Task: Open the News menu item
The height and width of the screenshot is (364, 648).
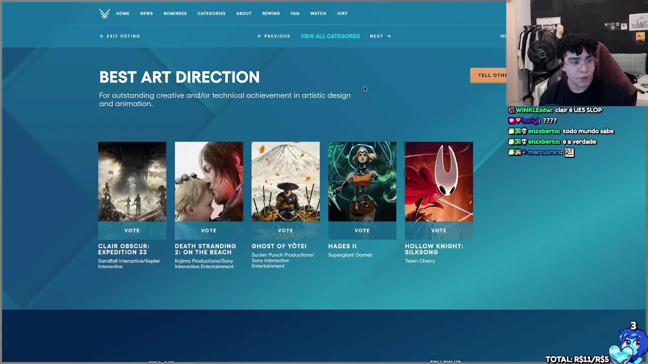Action: (146, 14)
